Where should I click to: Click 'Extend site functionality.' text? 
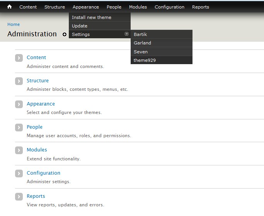[x=54, y=159]
